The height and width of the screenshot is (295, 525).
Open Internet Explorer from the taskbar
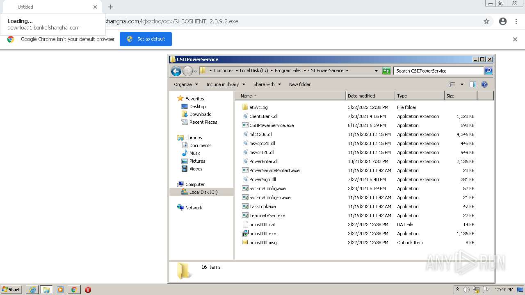[32, 290]
